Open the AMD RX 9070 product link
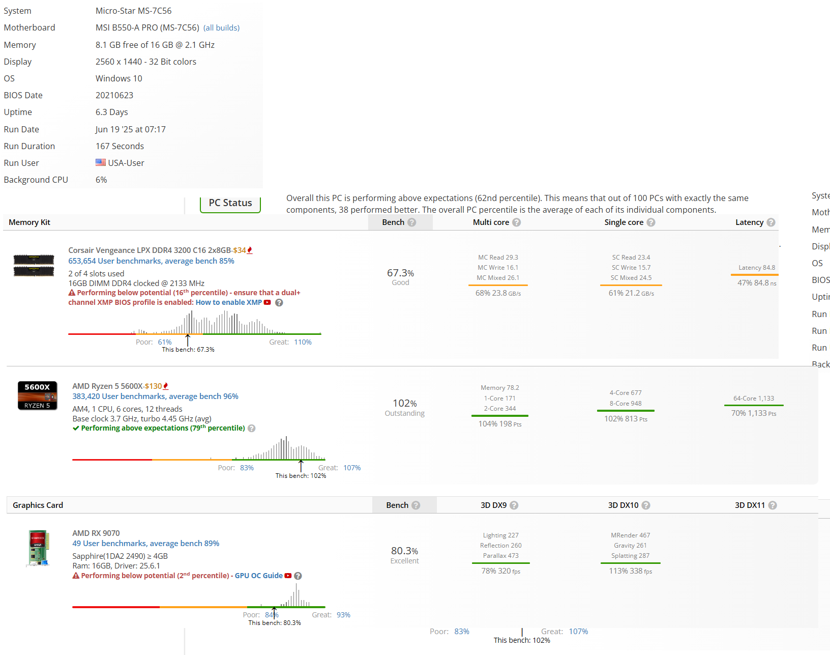Viewport: 830px width, 655px height. coord(96,533)
